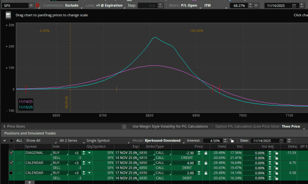Screen dimensions: 308x184
Task: Click the Interest 4.50% field
Action: (213, 141)
